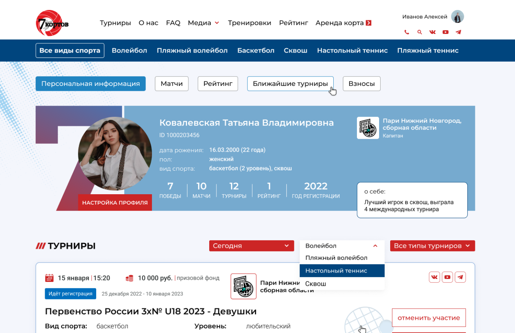The image size is (515, 333).
Task: Click the 7 Kortov logo
Action: (x=52, y=22)
